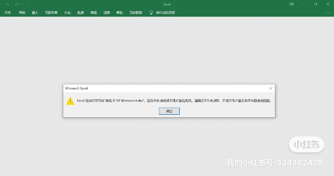Minimize the Excel window
Screen dimensions: 334x176
[304, 4]
